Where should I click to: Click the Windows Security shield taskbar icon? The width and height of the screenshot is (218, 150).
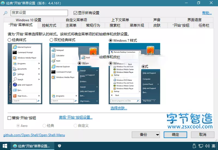point(59,146)
